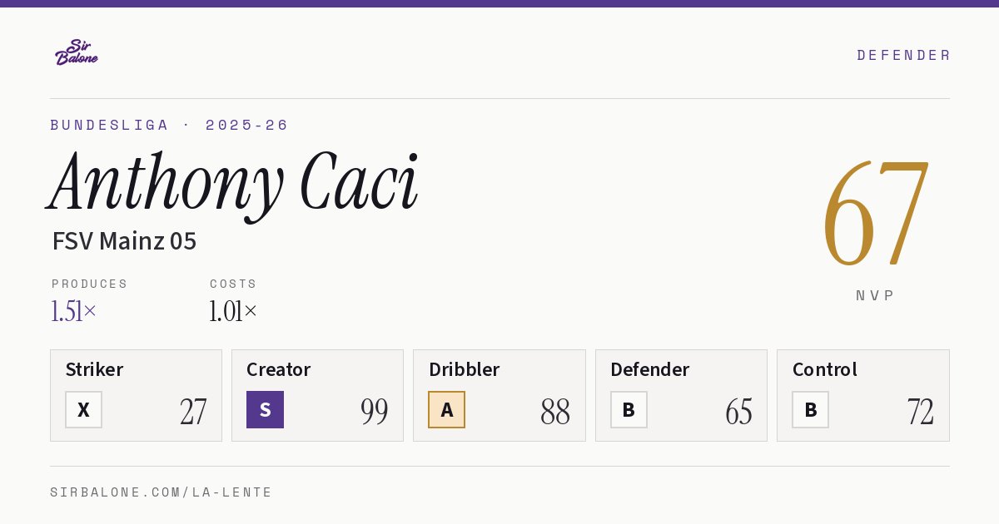The image size is (999, 524).
Task: Click the Dribbler score 88
Action: click(555, 412)
